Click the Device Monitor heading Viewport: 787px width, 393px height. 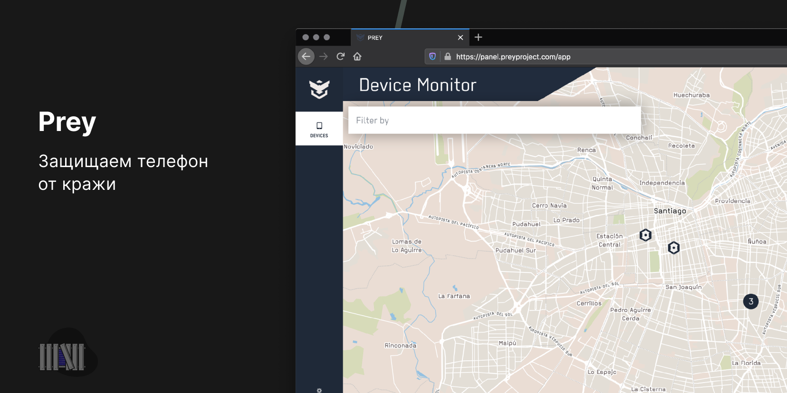point(418,85)
